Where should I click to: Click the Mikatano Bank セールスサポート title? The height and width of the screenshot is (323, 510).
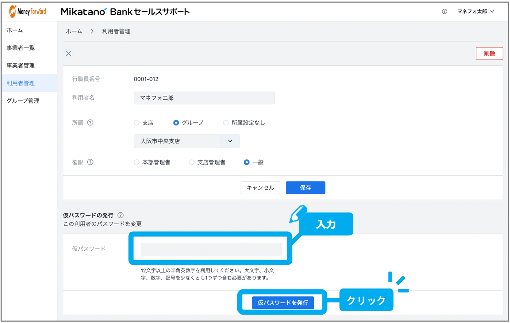[125, 12]
